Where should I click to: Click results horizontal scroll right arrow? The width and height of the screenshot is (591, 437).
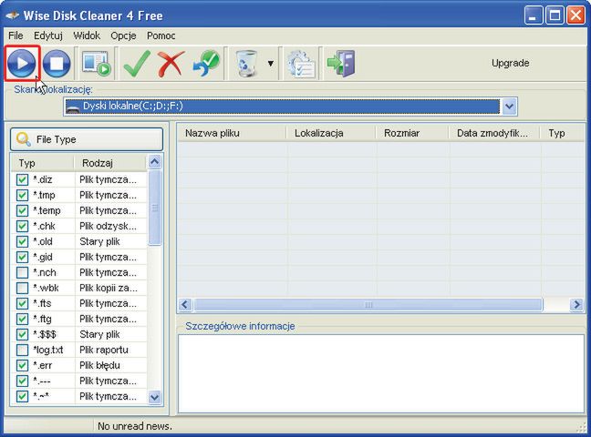(576, 304)
